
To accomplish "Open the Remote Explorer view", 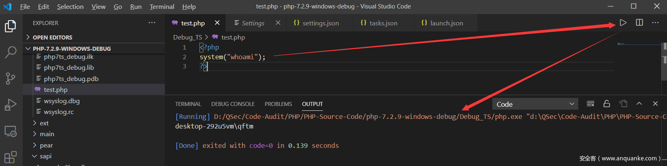I will 11,131.
